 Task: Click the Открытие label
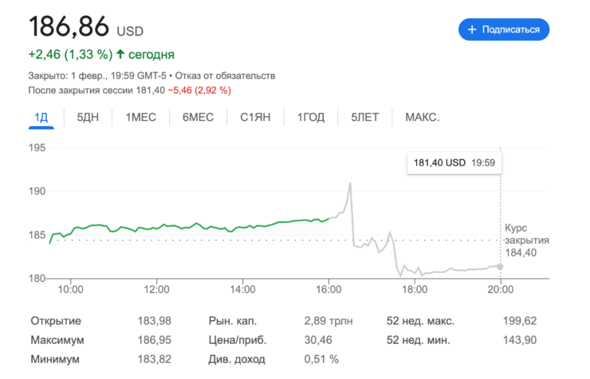coord(56,321)
